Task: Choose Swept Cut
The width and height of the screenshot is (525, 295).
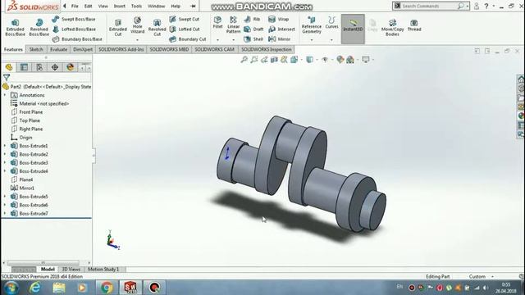Action: pos(185,20)
